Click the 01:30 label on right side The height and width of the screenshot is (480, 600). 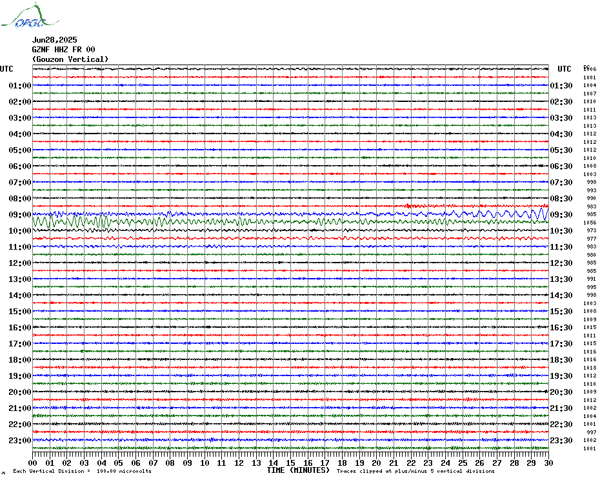(x=561, y=85)
